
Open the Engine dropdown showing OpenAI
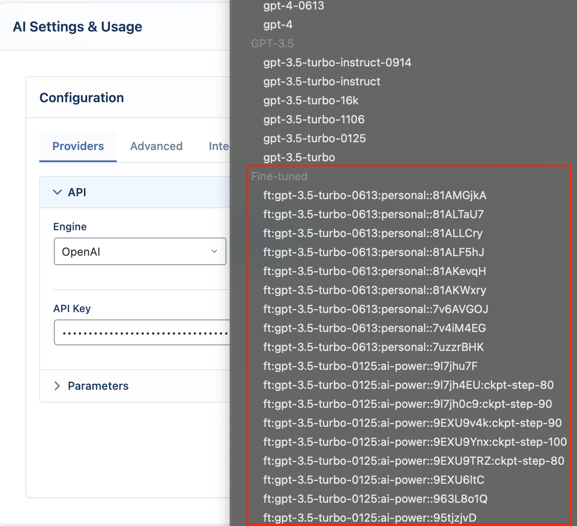click(140, 251)
